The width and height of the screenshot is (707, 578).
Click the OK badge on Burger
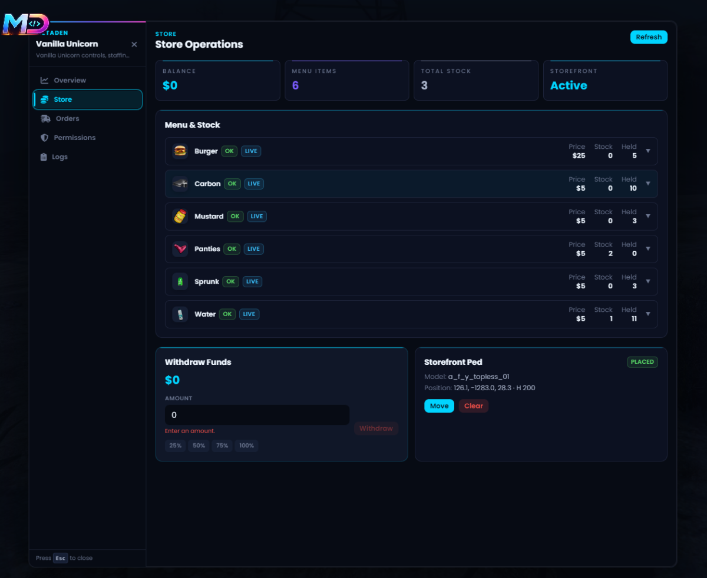click(x=229, y=151)
